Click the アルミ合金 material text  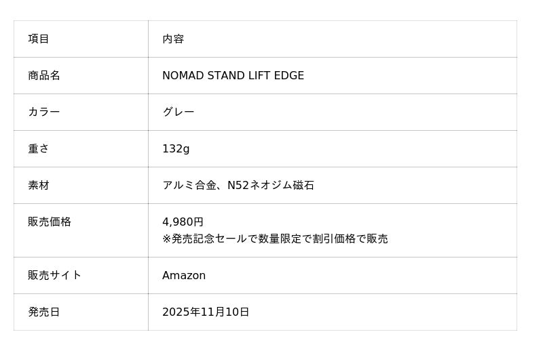189,186
